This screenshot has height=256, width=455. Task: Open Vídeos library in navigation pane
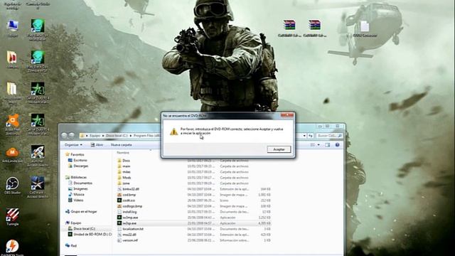tap(76, 201)
